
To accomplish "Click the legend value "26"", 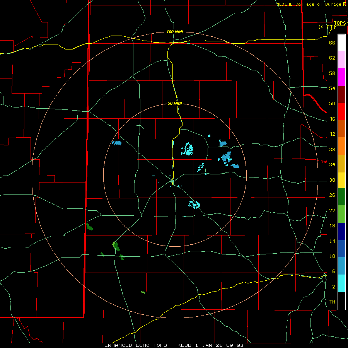I will tap(332, 195).
